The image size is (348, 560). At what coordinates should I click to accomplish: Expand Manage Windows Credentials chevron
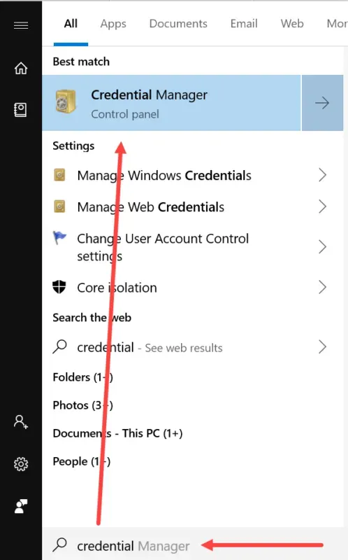322,175
